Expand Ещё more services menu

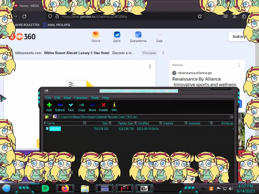pyautogui.click(x=159, y=38)
